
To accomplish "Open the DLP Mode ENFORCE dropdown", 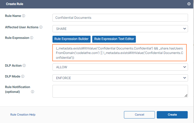I will point(120,78).
